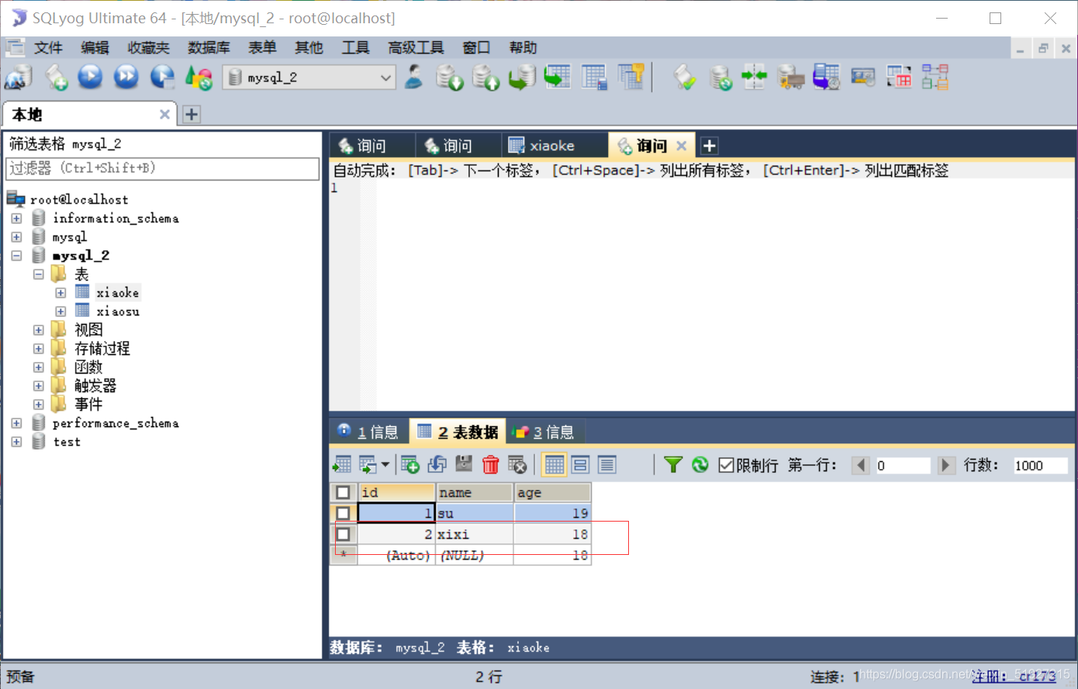Click the cancel changes icon
1078x689 pixels.
click(x=517, y=464)
